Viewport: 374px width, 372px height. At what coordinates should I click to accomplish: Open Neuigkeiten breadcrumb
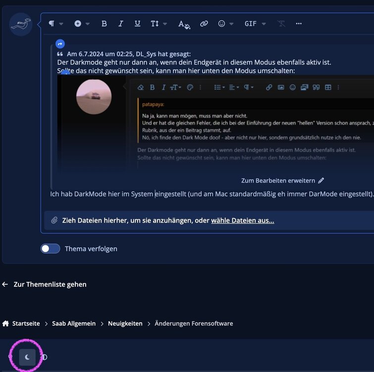click(x=125, y=323)
